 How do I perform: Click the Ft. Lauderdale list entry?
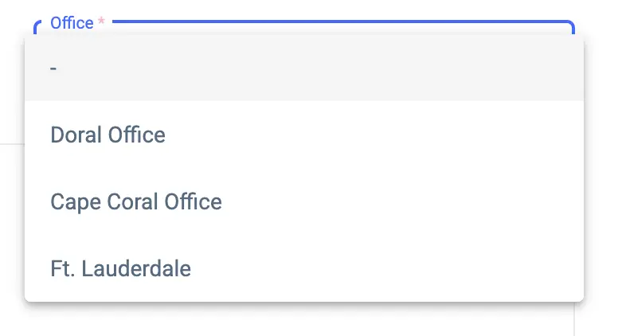[x=121, y=268]
